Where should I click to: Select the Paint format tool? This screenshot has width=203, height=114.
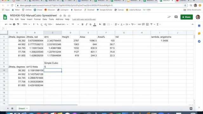(x=18, y=24)
